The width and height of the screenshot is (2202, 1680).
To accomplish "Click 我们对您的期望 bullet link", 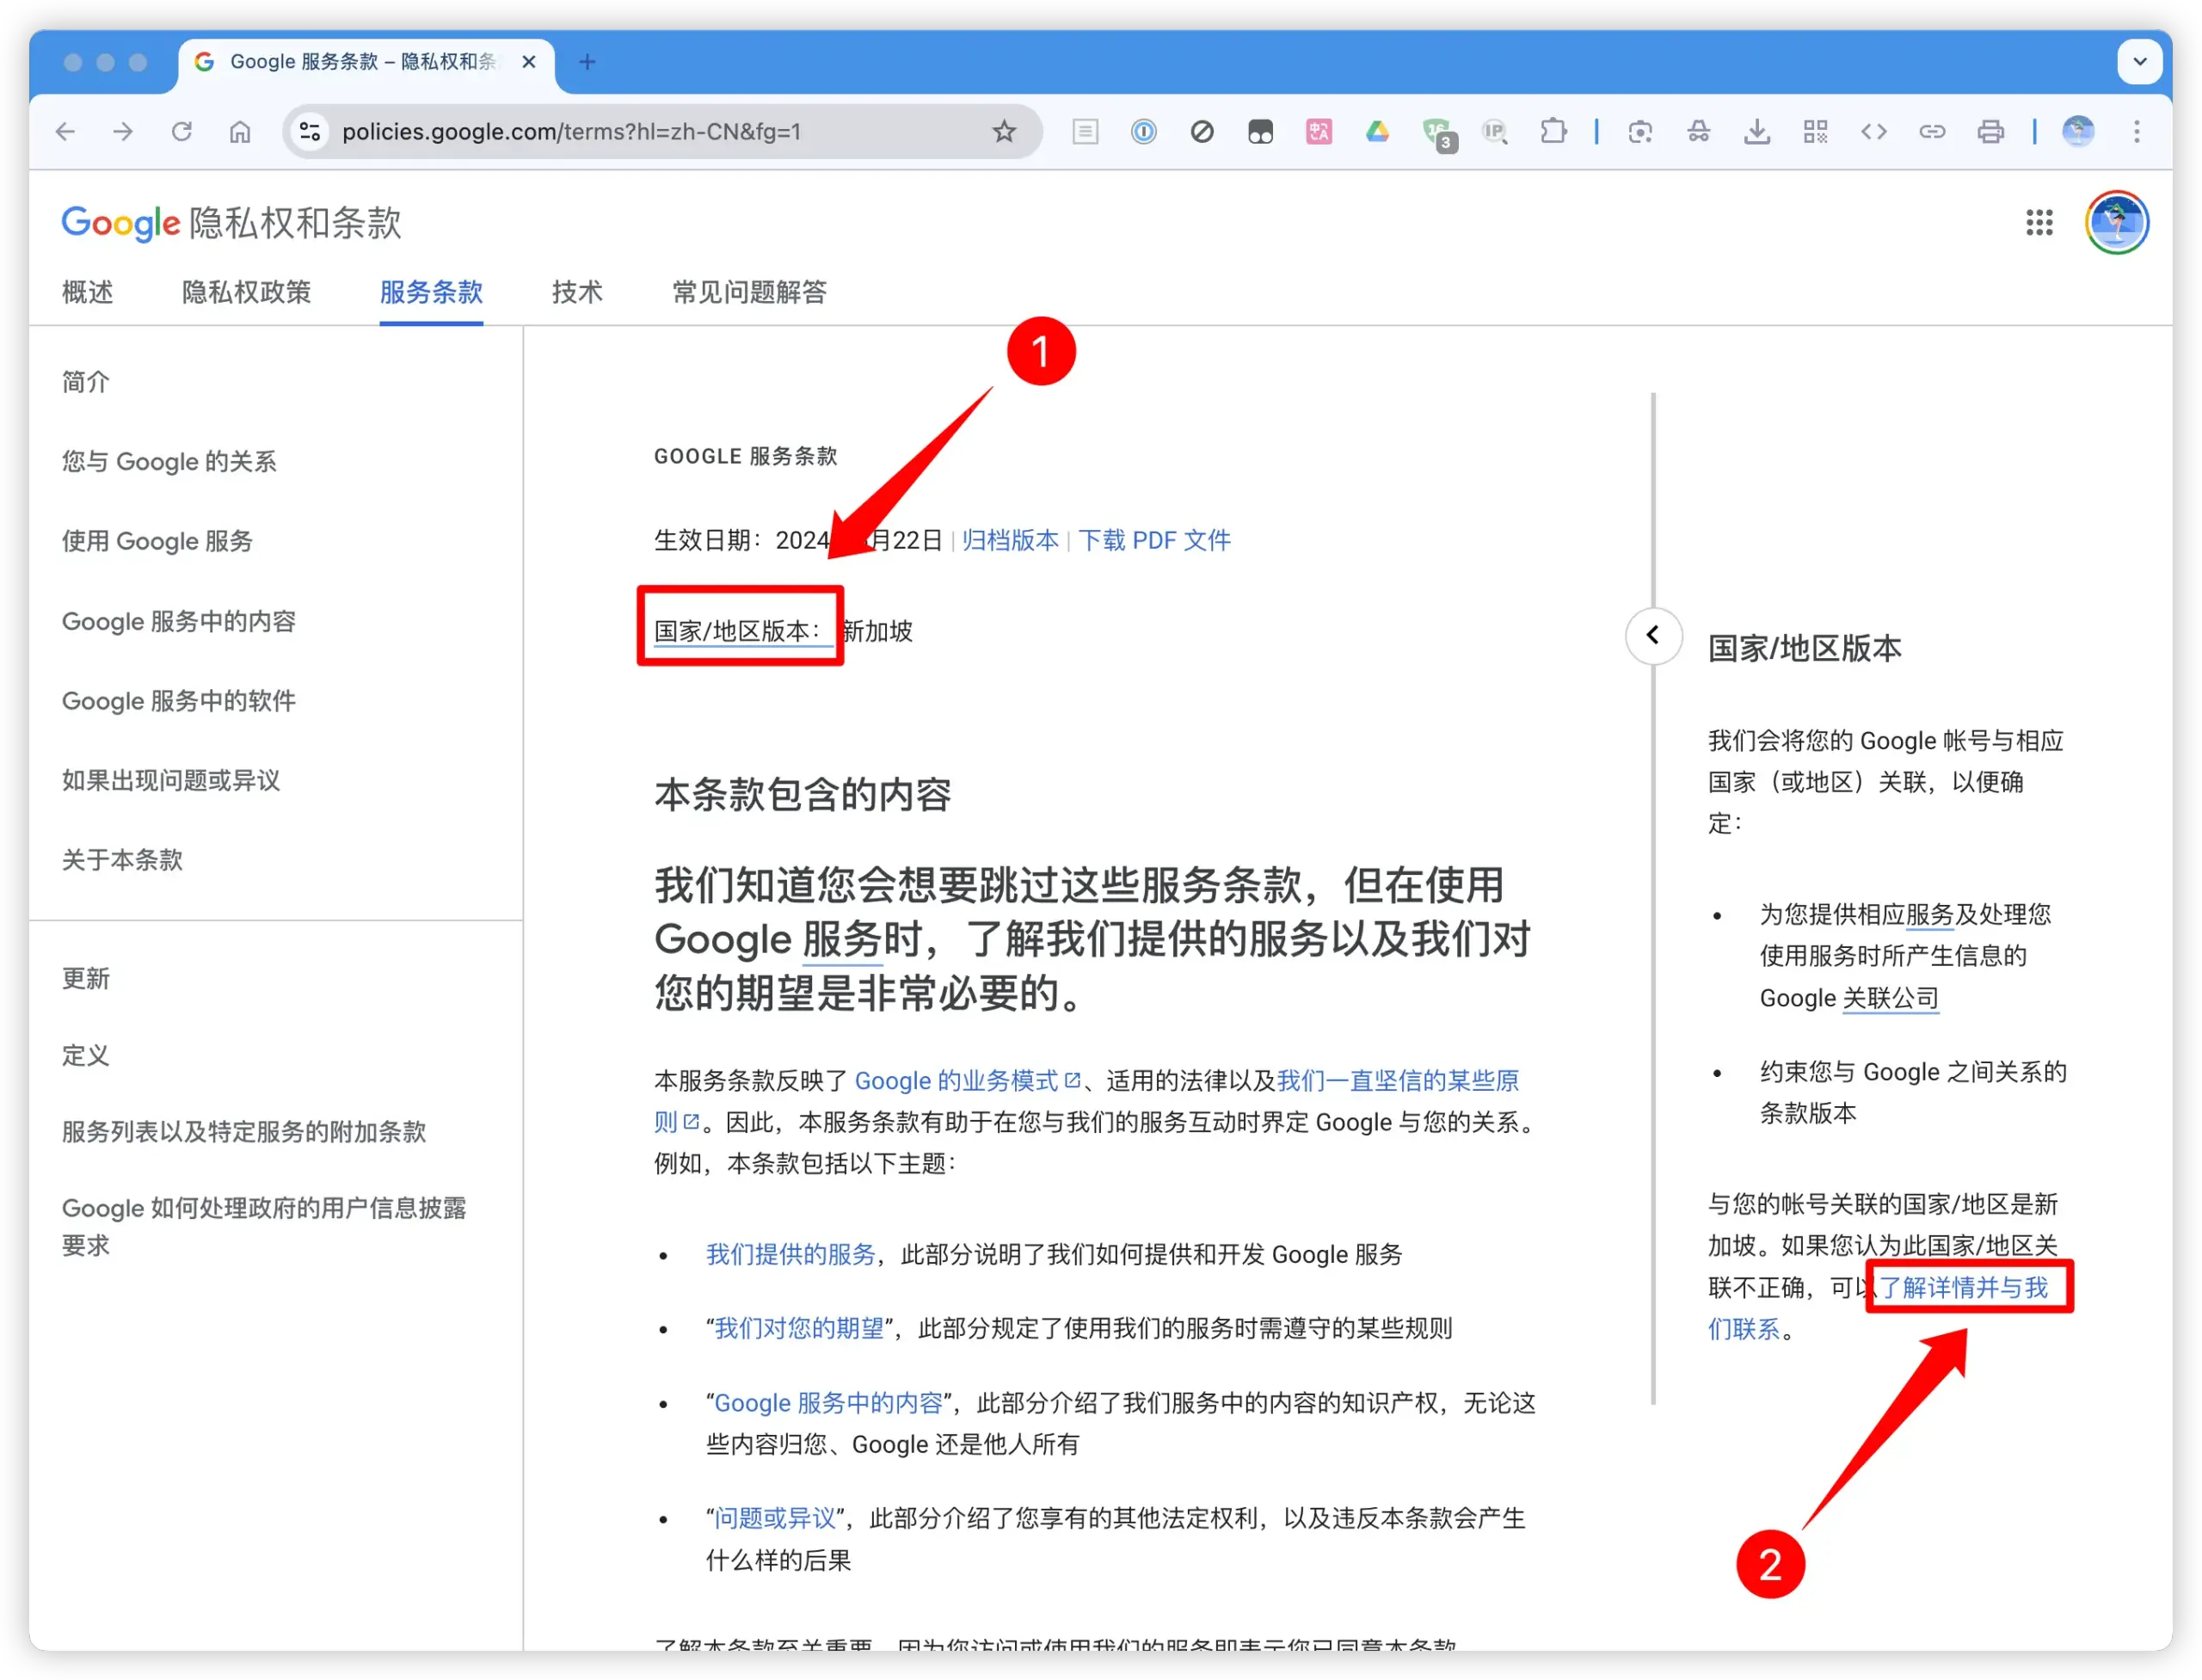I will pos(799,1328).
